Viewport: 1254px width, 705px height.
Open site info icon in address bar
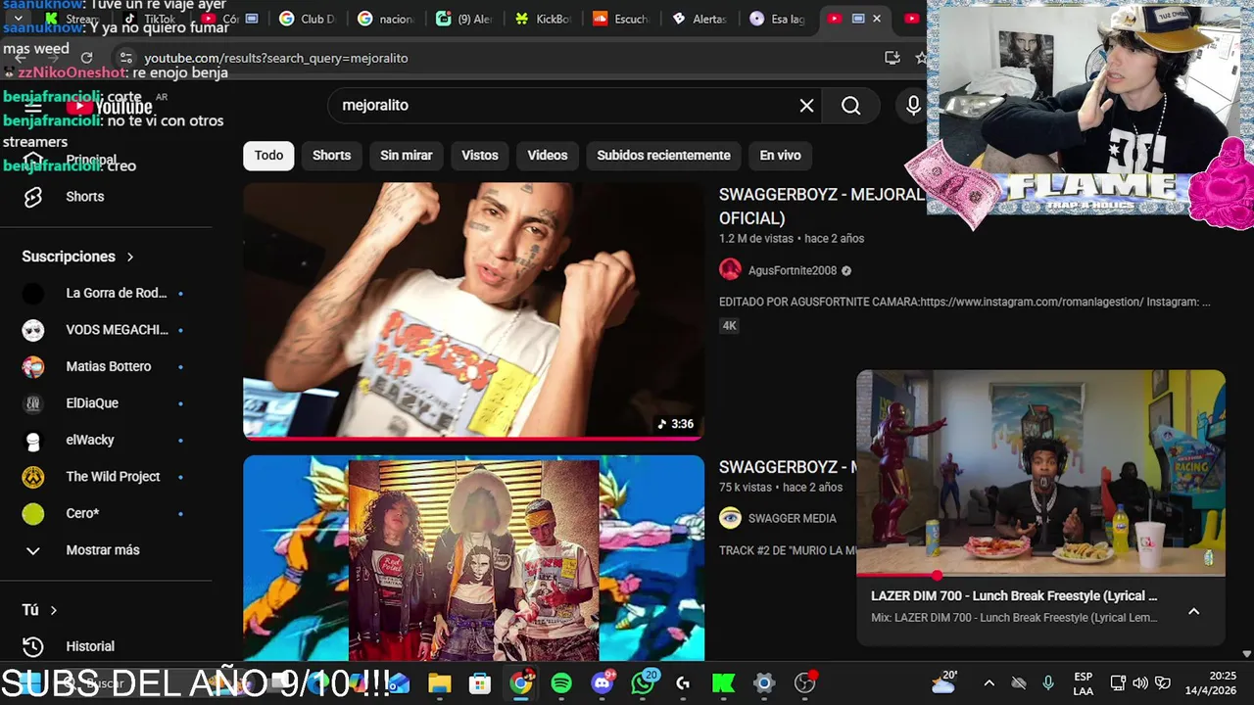tap(125, 58)
